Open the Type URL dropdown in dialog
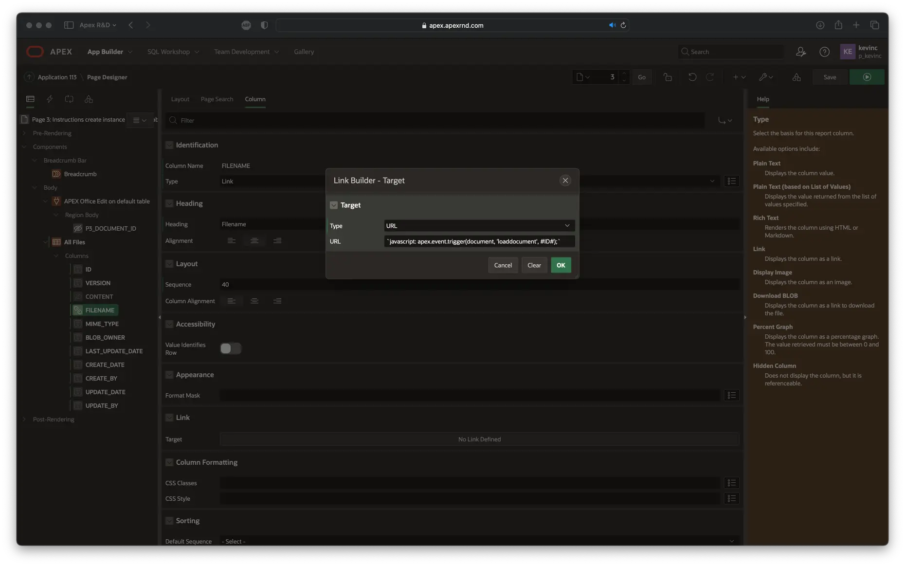The width and height of the screenshot is (905, 566). pos(479,226)
